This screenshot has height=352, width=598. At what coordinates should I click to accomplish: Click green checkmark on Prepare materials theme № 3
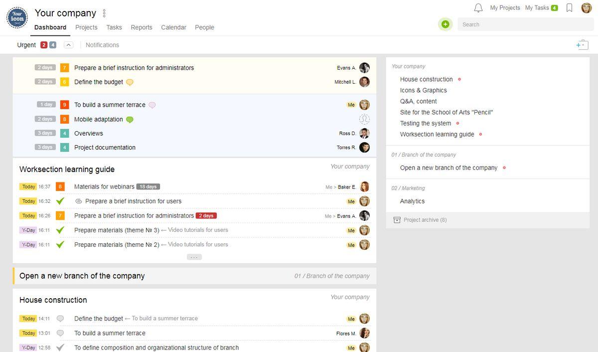tap(60, 230)
